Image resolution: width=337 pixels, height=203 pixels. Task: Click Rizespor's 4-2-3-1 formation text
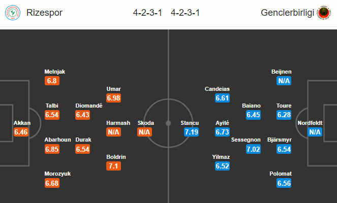click(147, 13)
